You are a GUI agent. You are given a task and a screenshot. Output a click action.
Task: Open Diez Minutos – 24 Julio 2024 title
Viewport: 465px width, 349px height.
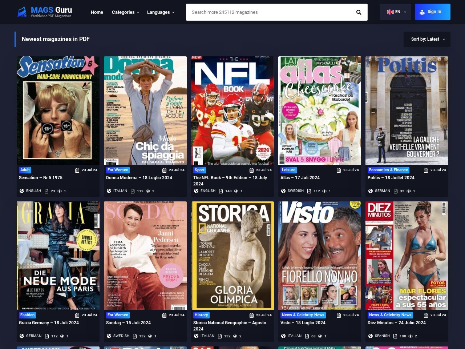click(x=397, y=323)
